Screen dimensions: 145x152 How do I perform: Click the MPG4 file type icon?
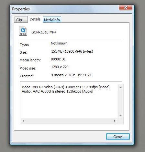tap(23, 31)
